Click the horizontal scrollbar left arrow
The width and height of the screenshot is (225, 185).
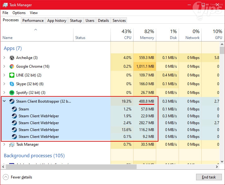pos(3,167)
